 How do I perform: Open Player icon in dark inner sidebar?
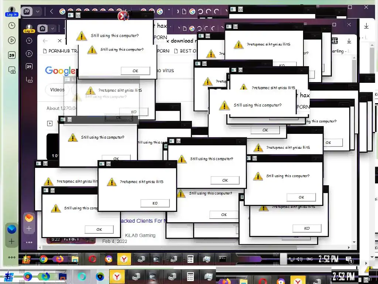(29, 54)
